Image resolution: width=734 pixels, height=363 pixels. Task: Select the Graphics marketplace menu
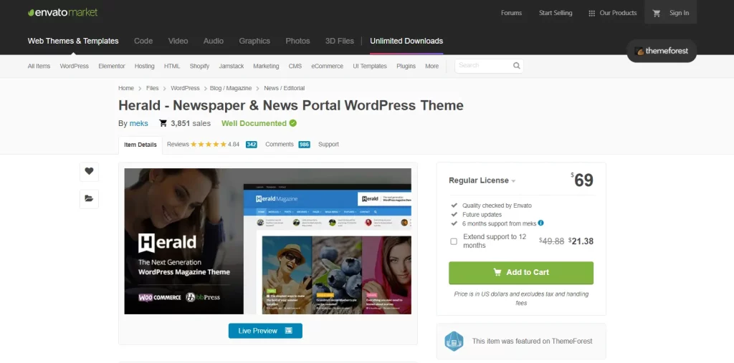click(254, 41)
